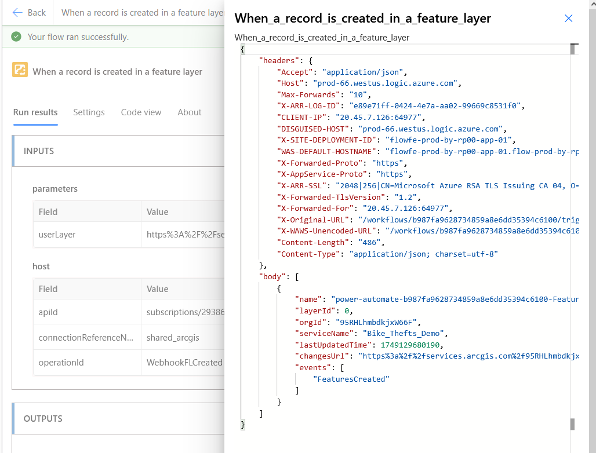Click the "events" key line
The width and height of the screenshot is (596, 453).
pos(319,368)
